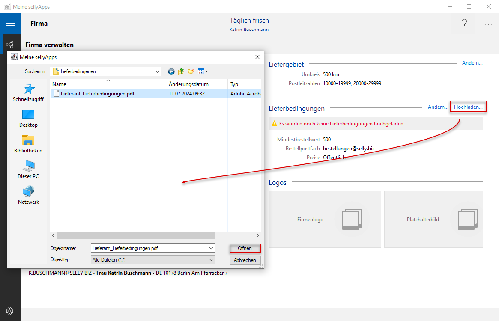Image resolution: width=499 pixels, height=321 pixels.
Task: Click the share nodes sidebar icon
Action: 10,45
